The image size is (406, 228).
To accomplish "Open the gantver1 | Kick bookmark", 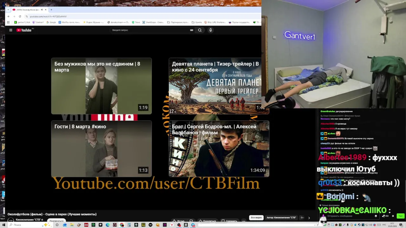I will click(22, 22).
